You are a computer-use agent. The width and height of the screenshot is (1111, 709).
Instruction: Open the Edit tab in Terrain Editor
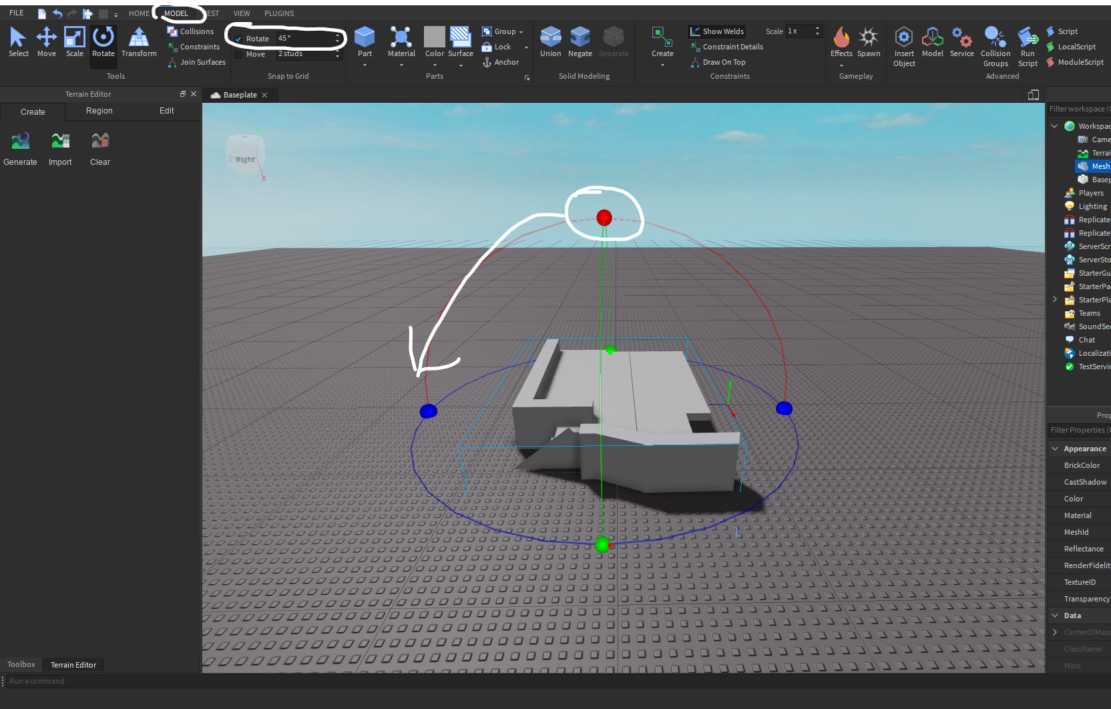167,111
